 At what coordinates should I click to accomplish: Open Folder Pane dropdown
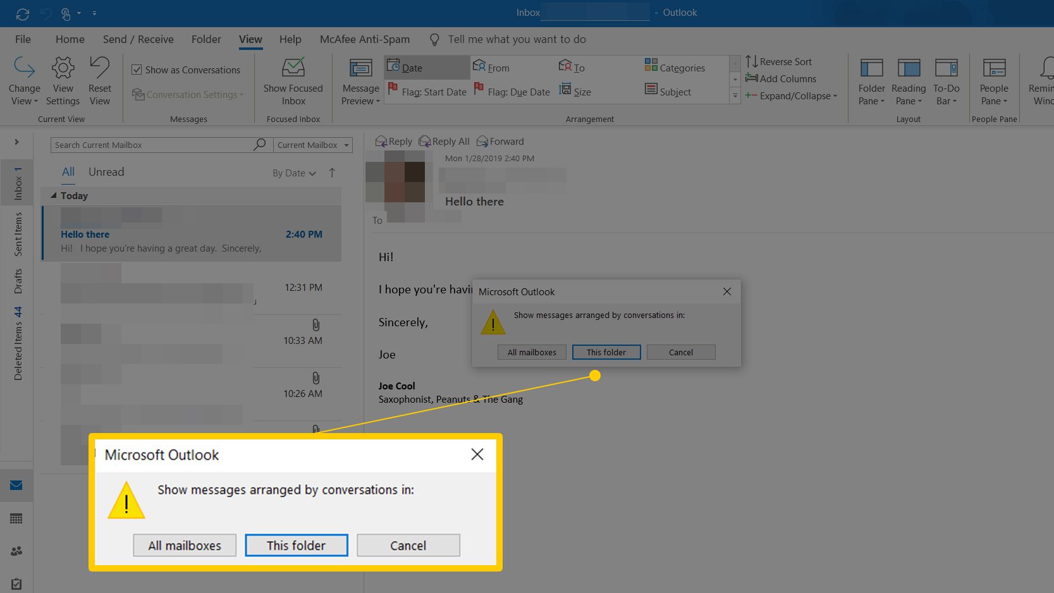point(871,82)
